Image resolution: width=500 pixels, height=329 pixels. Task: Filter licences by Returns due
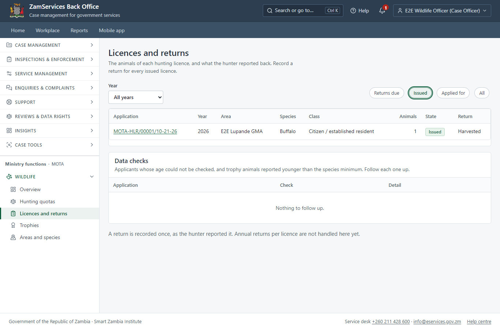click(x=387, y=93)
